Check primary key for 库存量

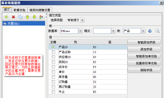pos(53,77)
